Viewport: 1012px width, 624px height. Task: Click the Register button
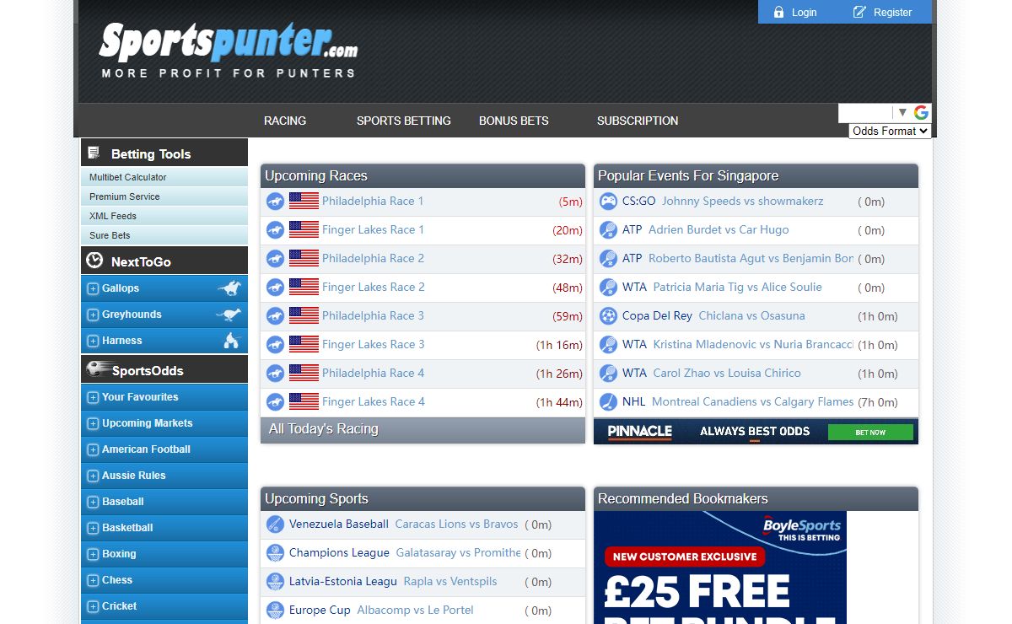pyautogui.click(x=883, y=12)
